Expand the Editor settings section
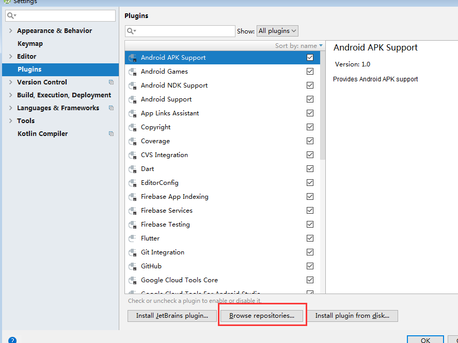The height and width of the screenshot is (343, 458). coord(11,56)
